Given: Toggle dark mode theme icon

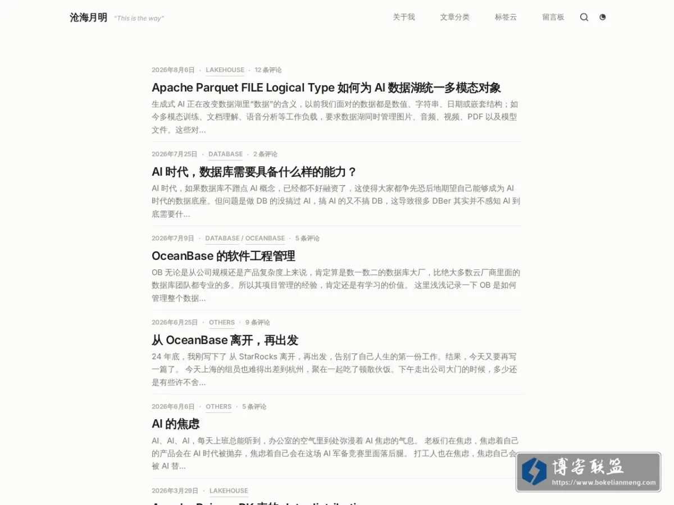Looking at the screenshot, I should click(x=603, y=17).
